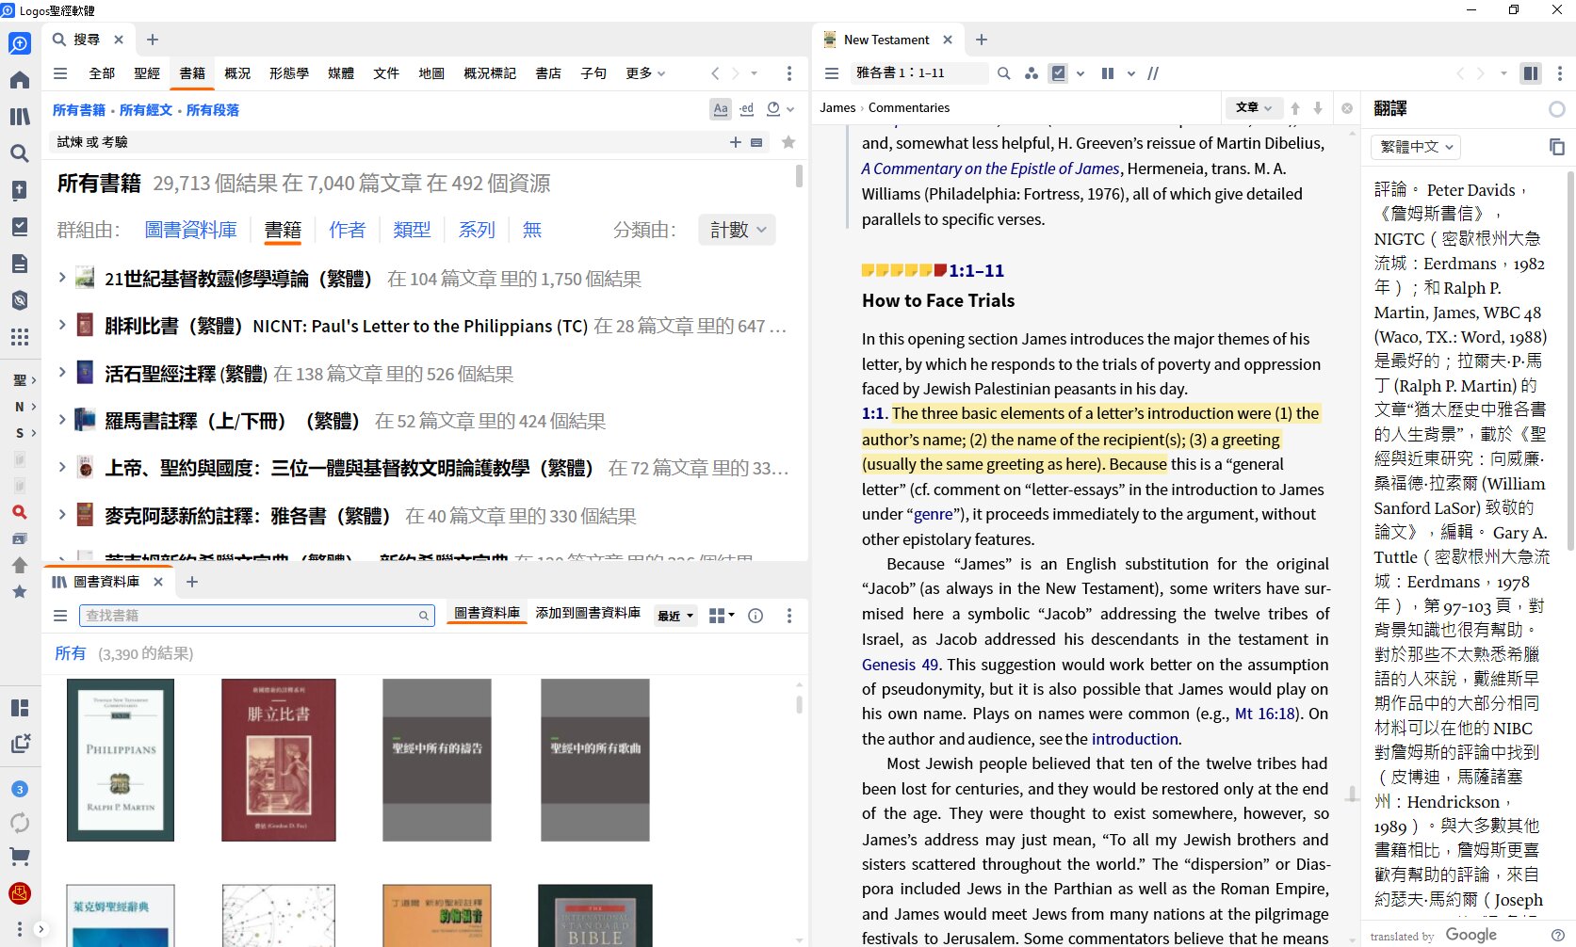The image size is (1576, 947).
Task: Open the 計數 sort dropdown
Action: (738, 230)
